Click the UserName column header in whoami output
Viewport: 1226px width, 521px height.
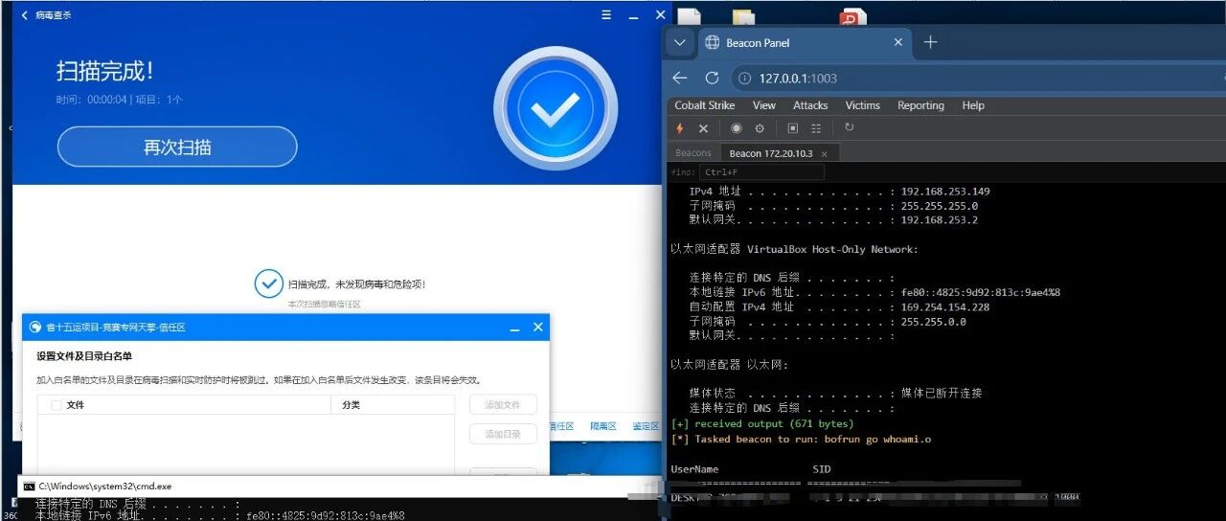click(x=694, y=469)
